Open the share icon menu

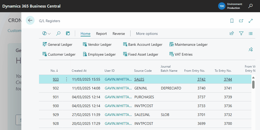tap(232, 34)
